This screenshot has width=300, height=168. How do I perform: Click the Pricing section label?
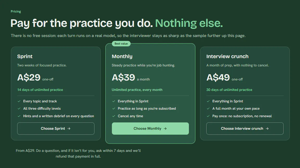tap(16, 11)
